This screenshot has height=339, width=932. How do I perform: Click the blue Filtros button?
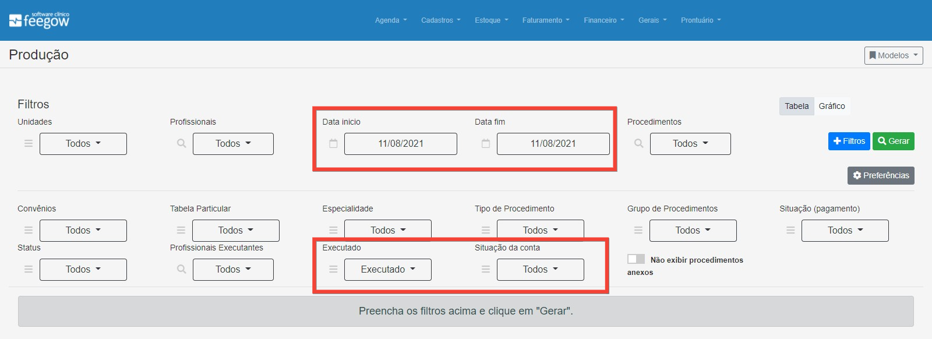pyautogui.click(x=849, y=141)
